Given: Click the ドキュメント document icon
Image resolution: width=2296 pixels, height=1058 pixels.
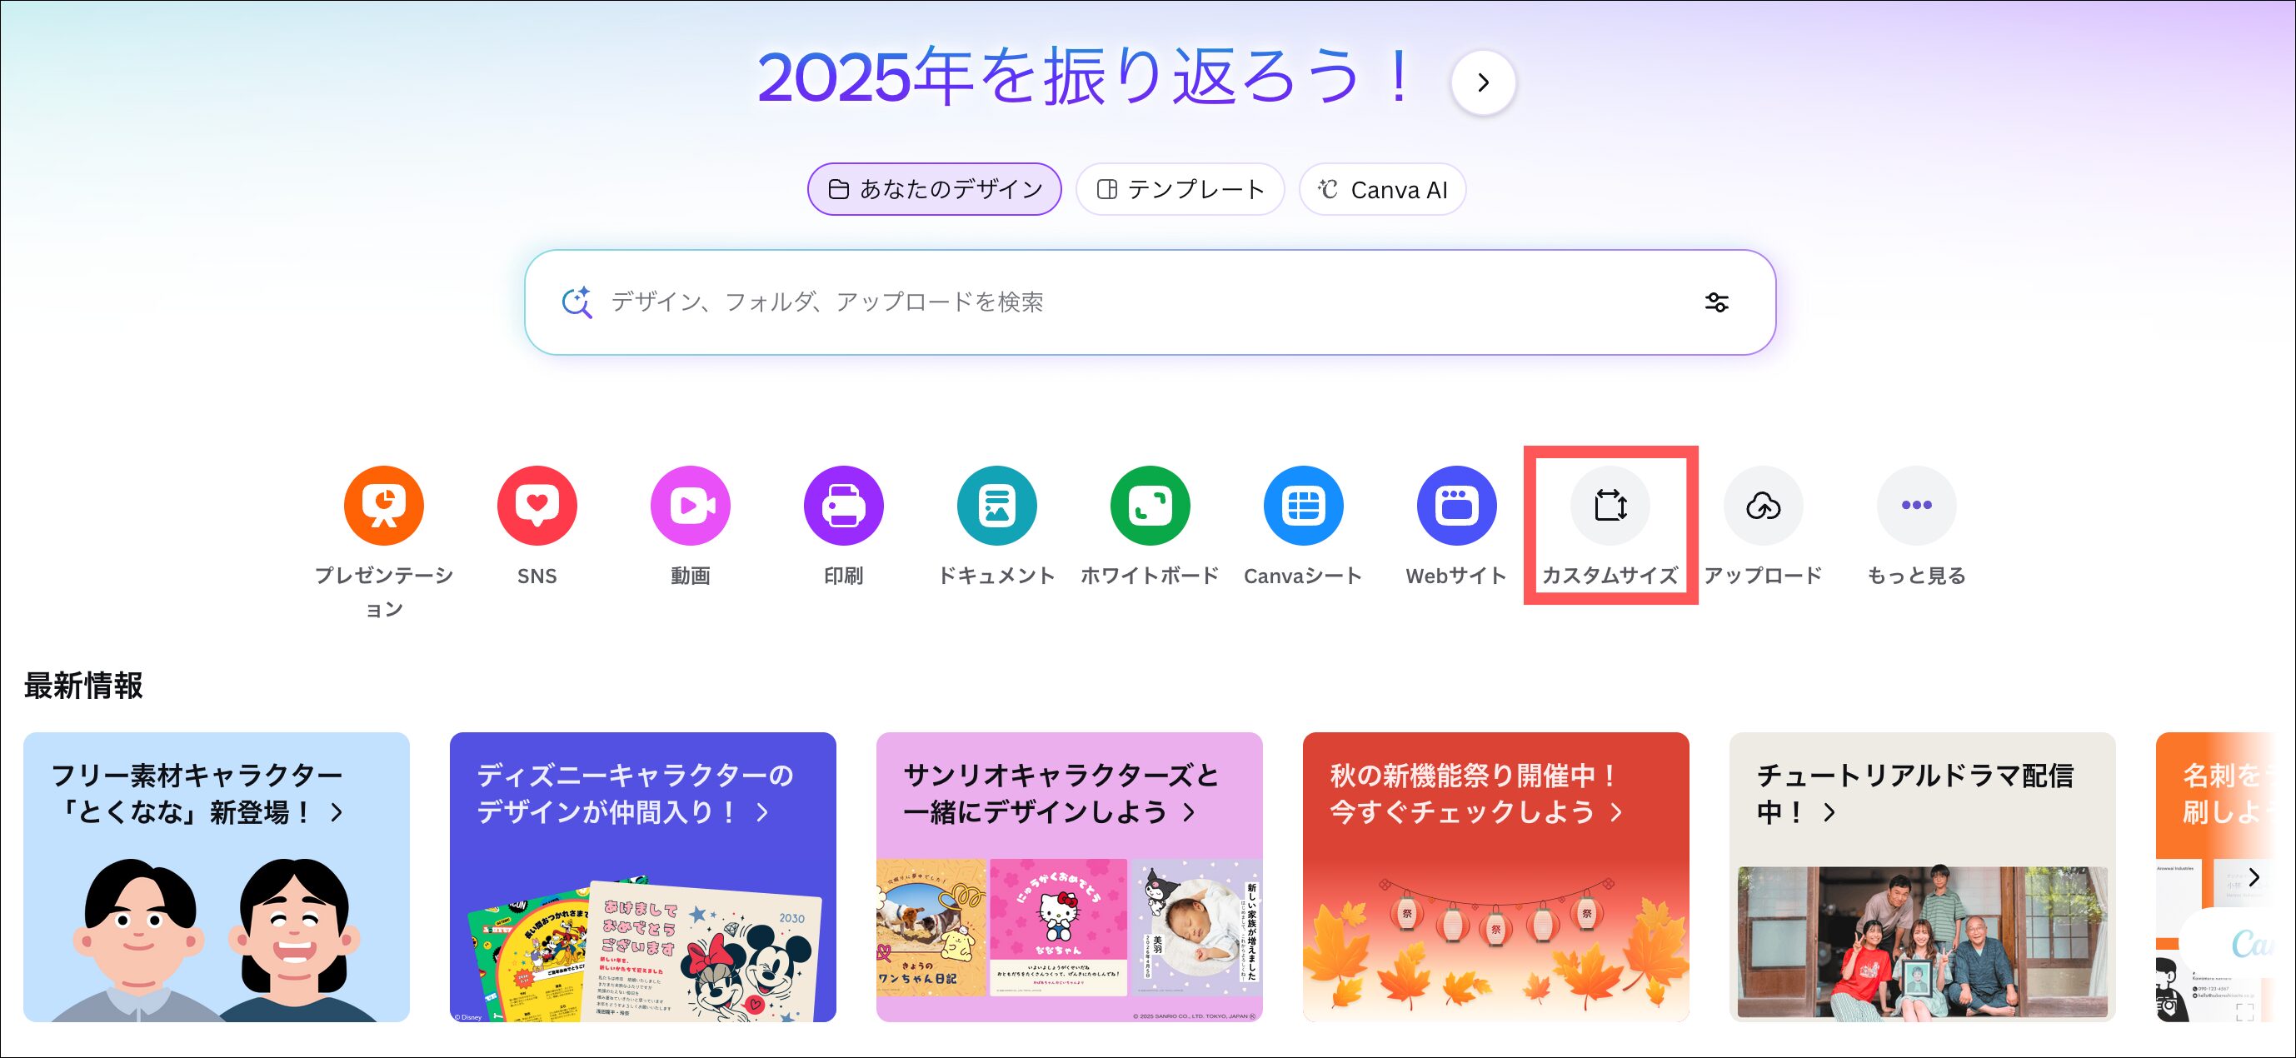Looking at the screenshot, I should pos(996,506).
